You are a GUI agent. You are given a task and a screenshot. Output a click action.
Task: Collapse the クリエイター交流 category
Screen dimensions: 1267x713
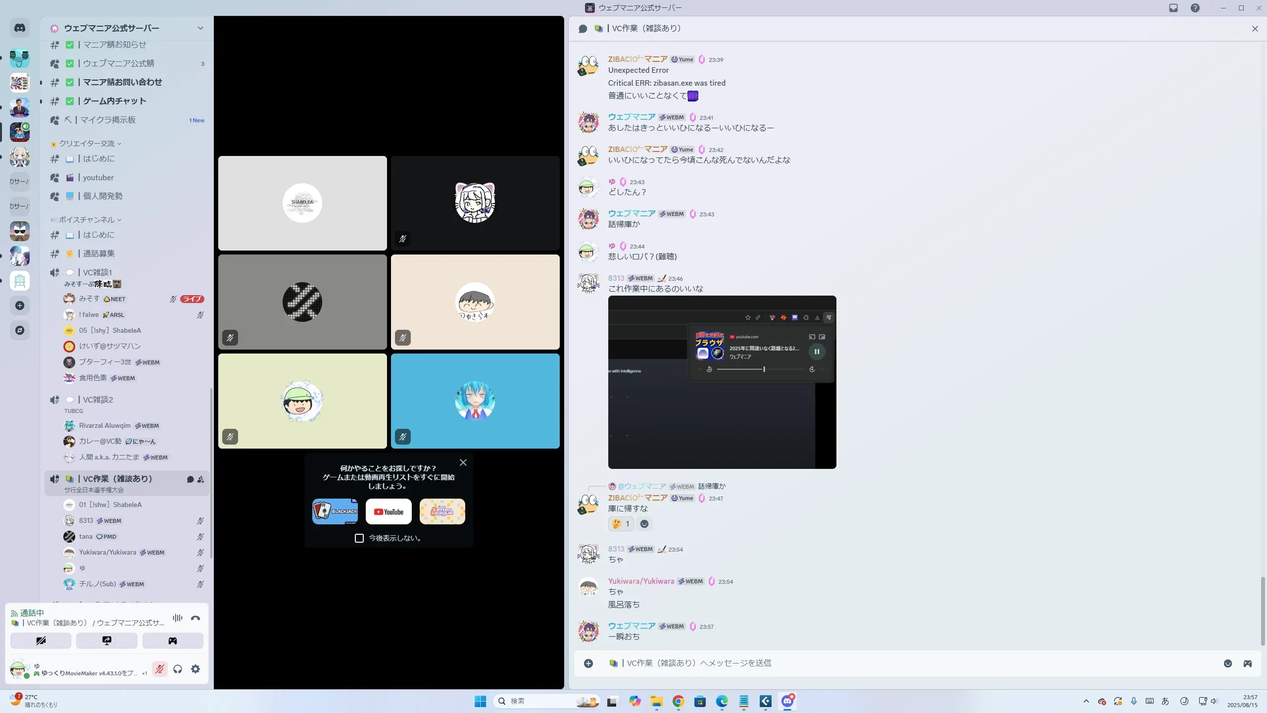tap(87, 144)
